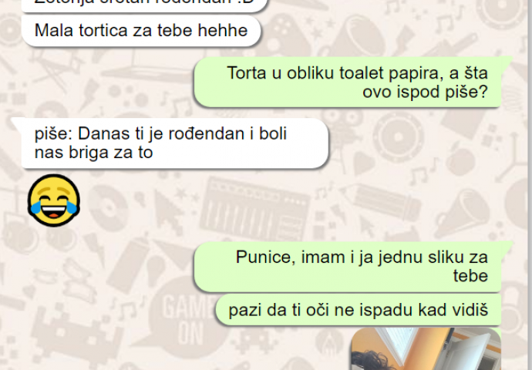Click the scrollbar on the right edge
Viewport: 532px width, 370px height.
[530, 185]
